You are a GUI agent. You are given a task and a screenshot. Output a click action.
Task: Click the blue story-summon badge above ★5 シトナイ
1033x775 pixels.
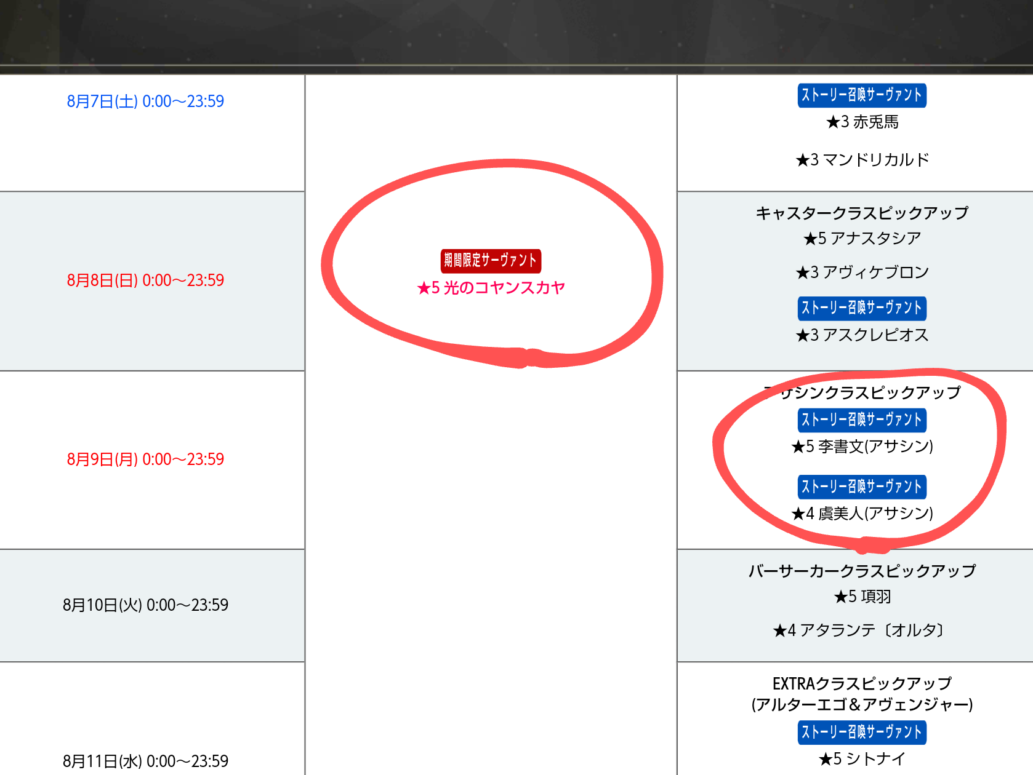[862, 732]
